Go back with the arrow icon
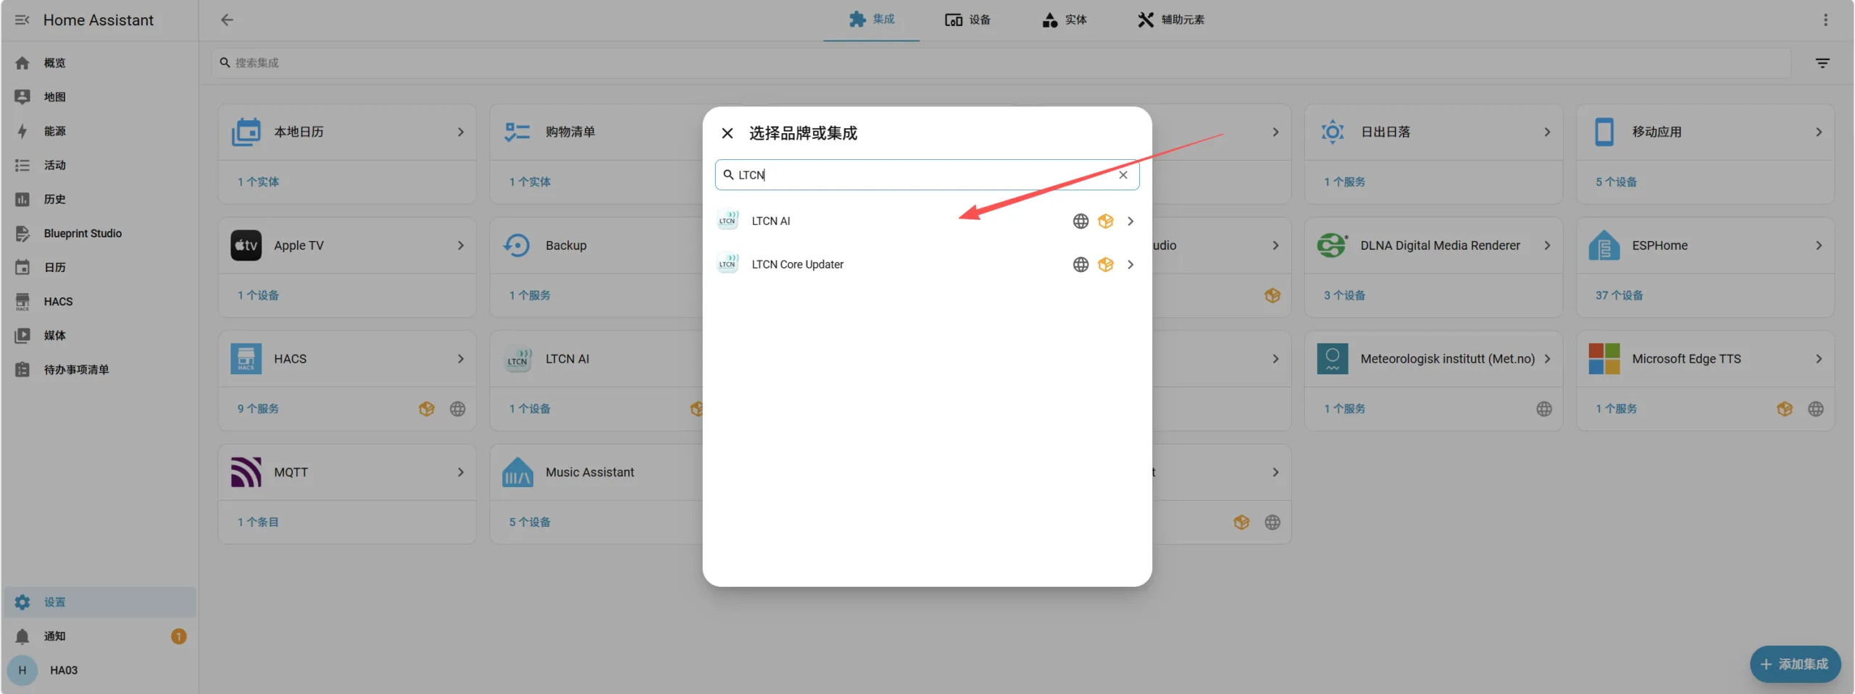This screenshot has height=694, width=1855. click(227, 20)
